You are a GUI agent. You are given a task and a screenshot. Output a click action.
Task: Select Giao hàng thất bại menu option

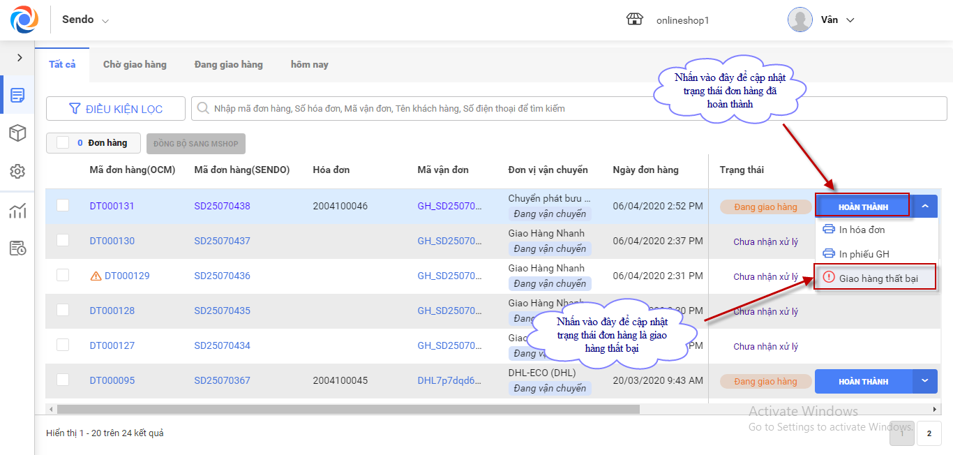[877, 278]
